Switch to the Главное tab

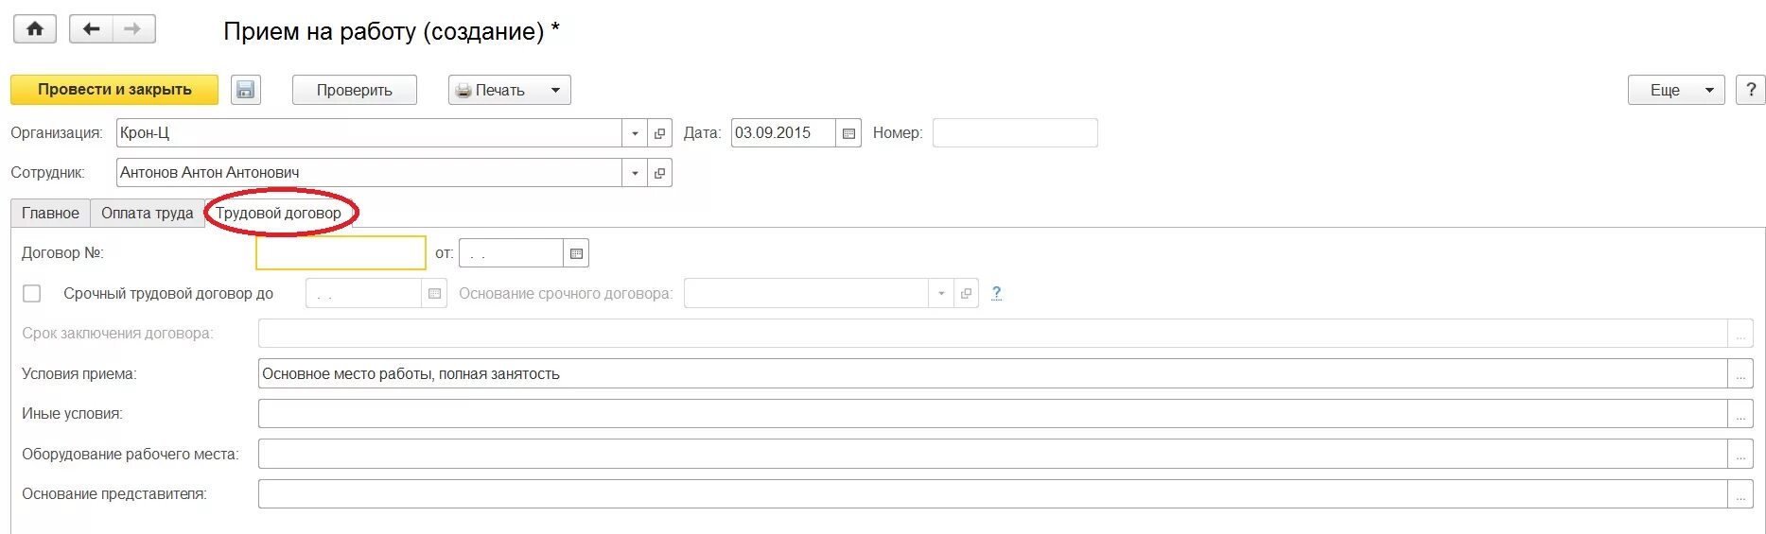pyautogui.click(x=50, y=214)
